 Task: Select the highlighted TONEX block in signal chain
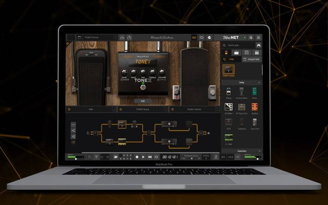click(x=122, y=124)
